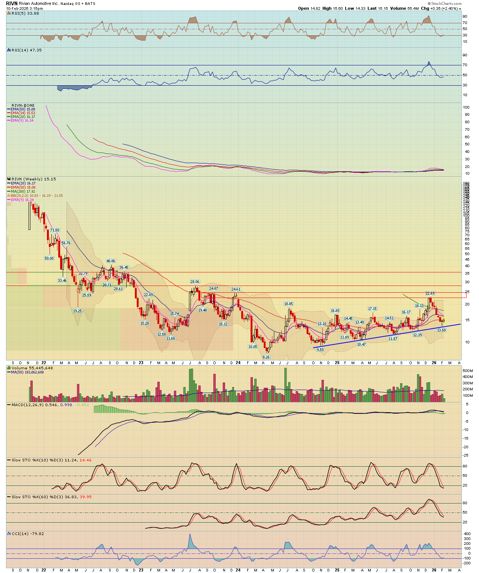The width and height of the screenshot is (479, 573).
Task: Click the MACD(12,26,9) black line marker
Action: tap(9, 405)
